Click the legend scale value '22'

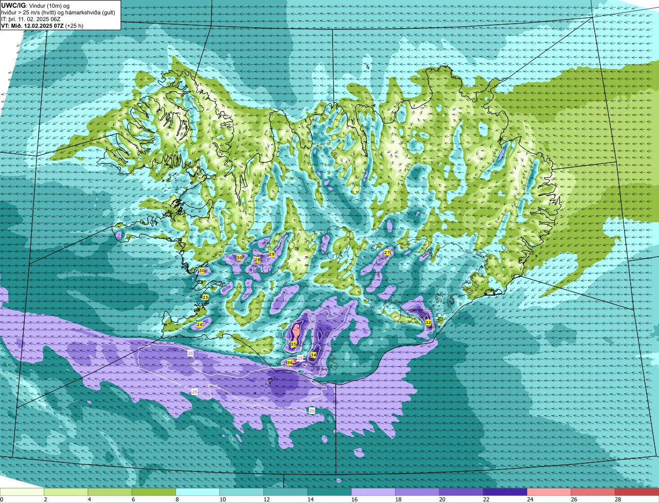coord(485,499)
